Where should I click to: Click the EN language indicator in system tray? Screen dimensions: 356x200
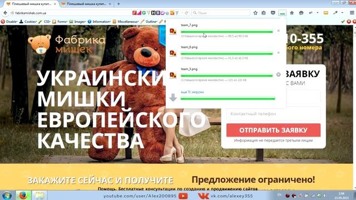coord(279,195)
